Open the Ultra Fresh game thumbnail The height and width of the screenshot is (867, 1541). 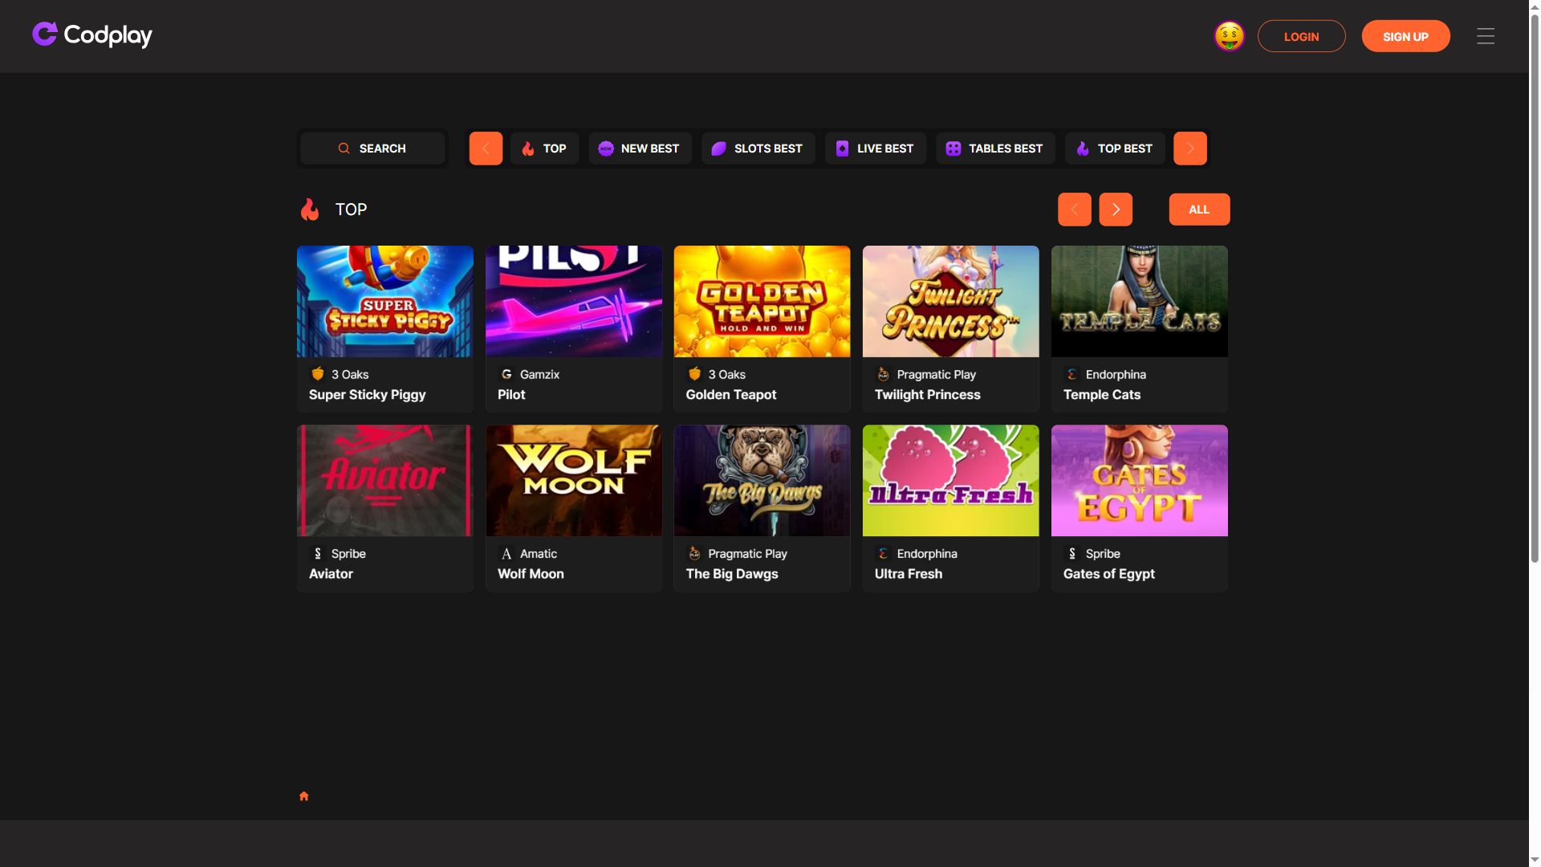click(x=950, y=481)
